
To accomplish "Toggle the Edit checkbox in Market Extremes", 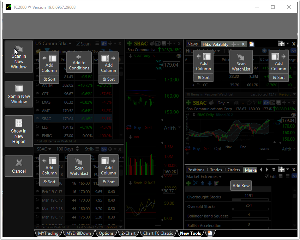I will point(267,176).
